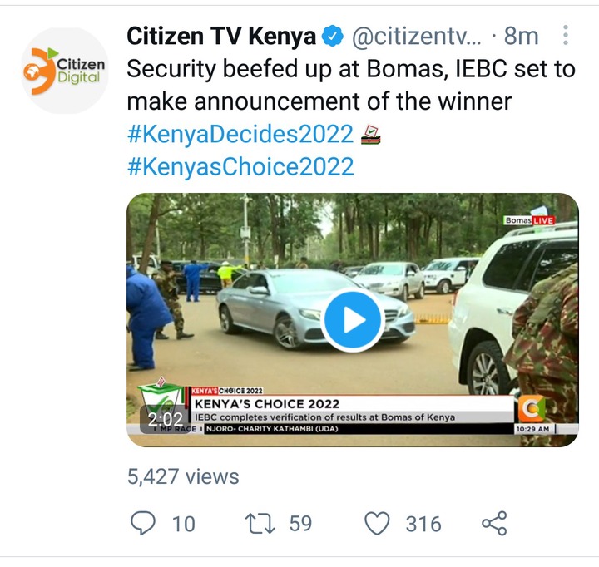Play the video with the blue play button

click(x=353, y=320)
